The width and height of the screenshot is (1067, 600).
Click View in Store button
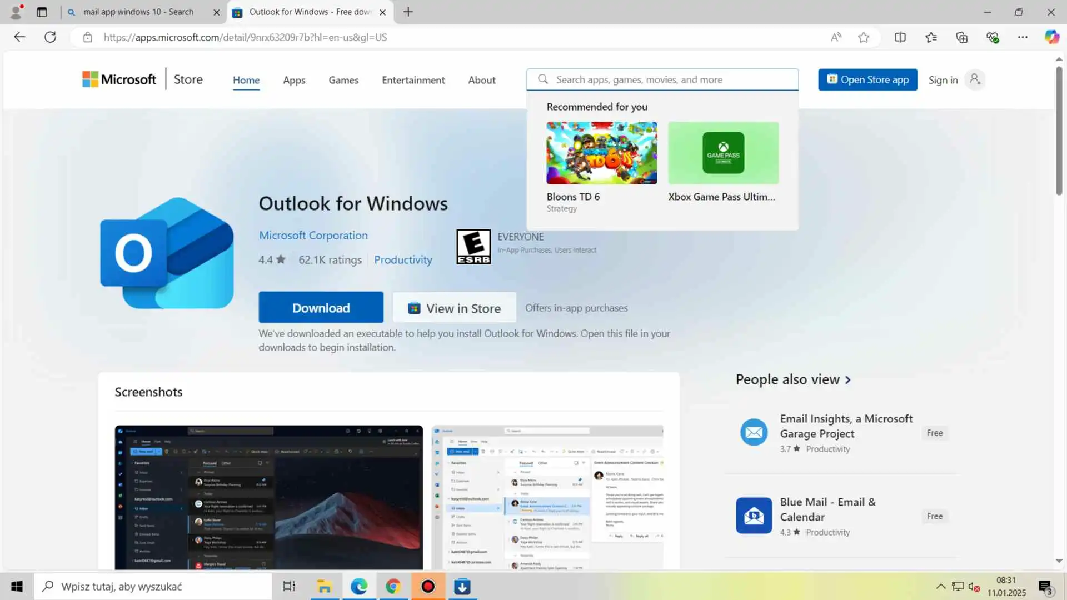[454, 308]
